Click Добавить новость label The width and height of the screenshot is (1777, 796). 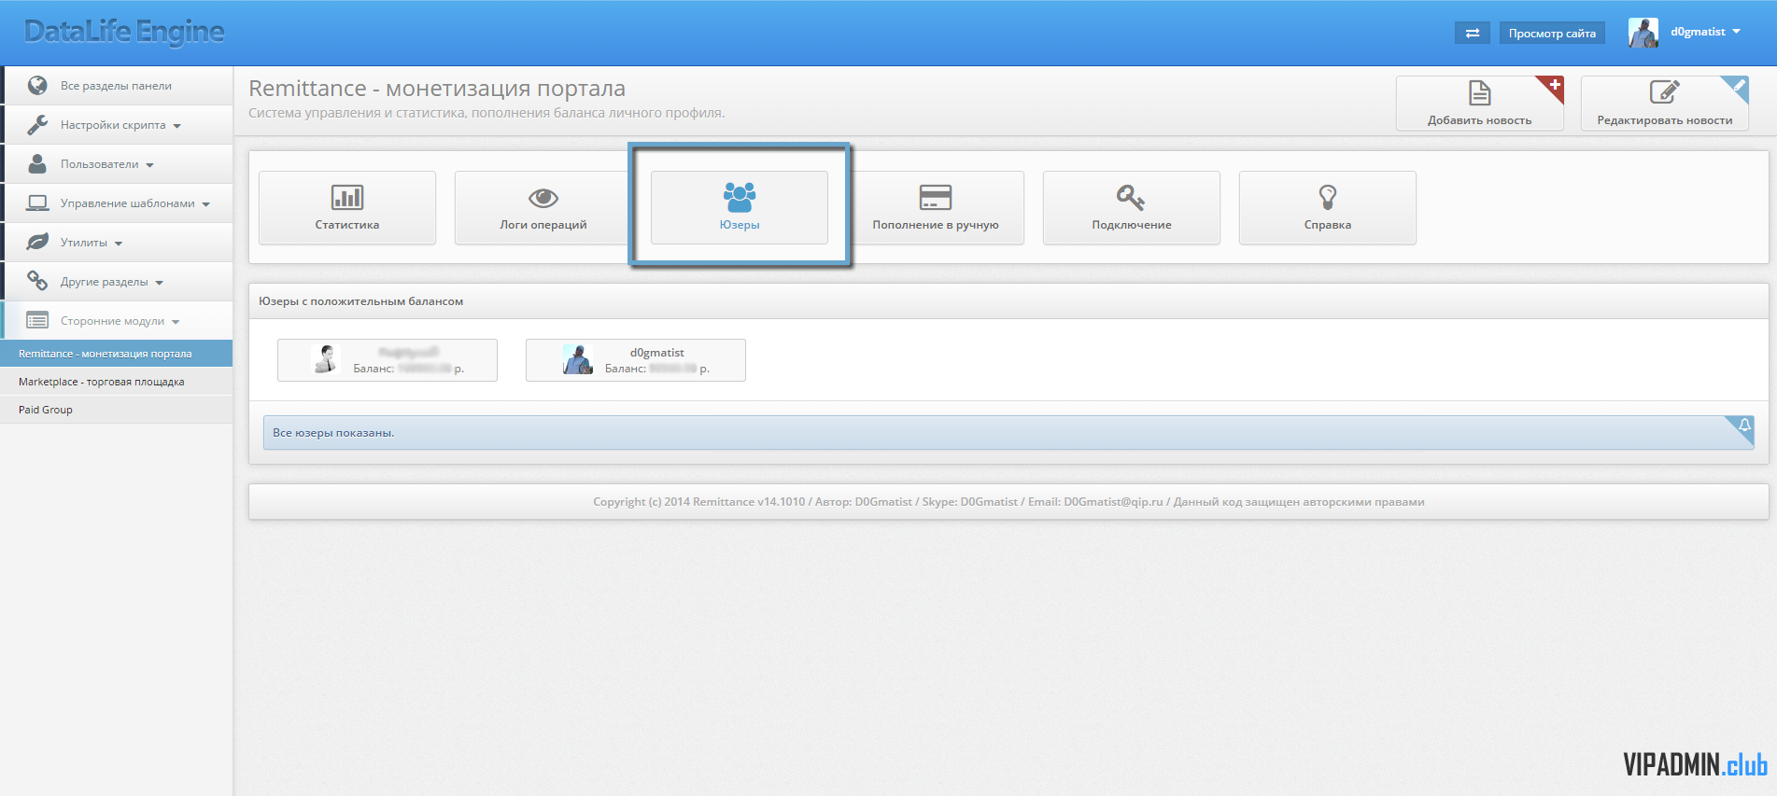[x=1479, y=120]
